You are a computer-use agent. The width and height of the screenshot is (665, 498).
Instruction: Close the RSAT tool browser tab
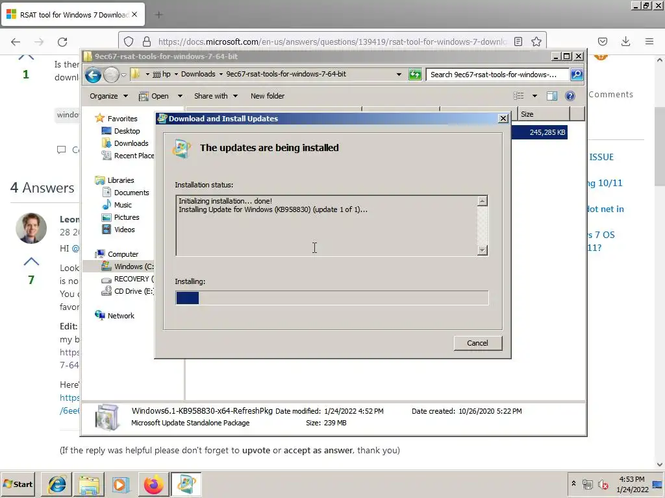pyautogui.click(x=134, y=14)
